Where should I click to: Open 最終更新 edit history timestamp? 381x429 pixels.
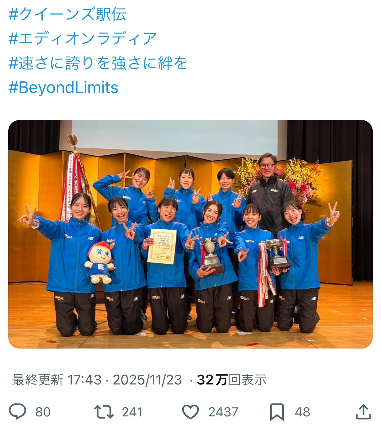point(57,380)
